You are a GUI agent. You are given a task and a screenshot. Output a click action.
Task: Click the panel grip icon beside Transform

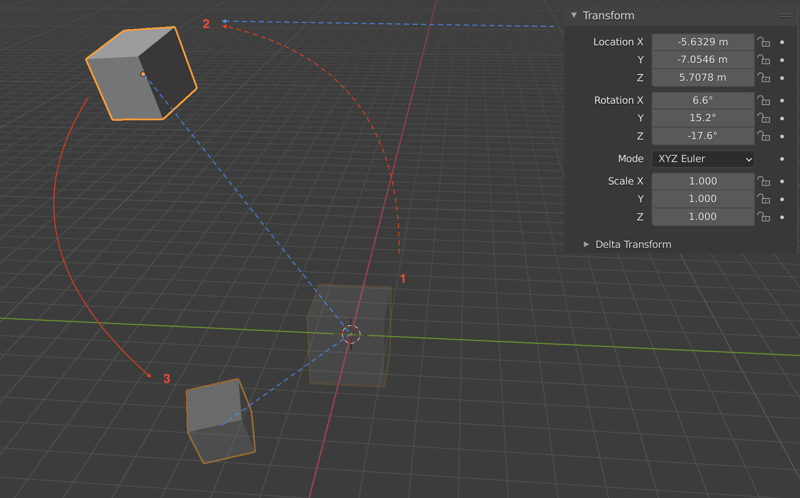tap(785, 15)
